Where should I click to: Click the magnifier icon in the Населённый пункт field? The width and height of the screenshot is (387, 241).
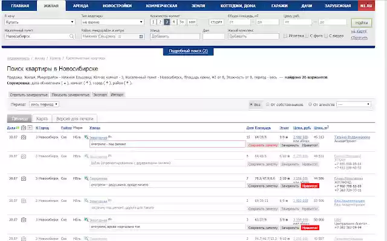pyautogui.click(x=71, y=36)
